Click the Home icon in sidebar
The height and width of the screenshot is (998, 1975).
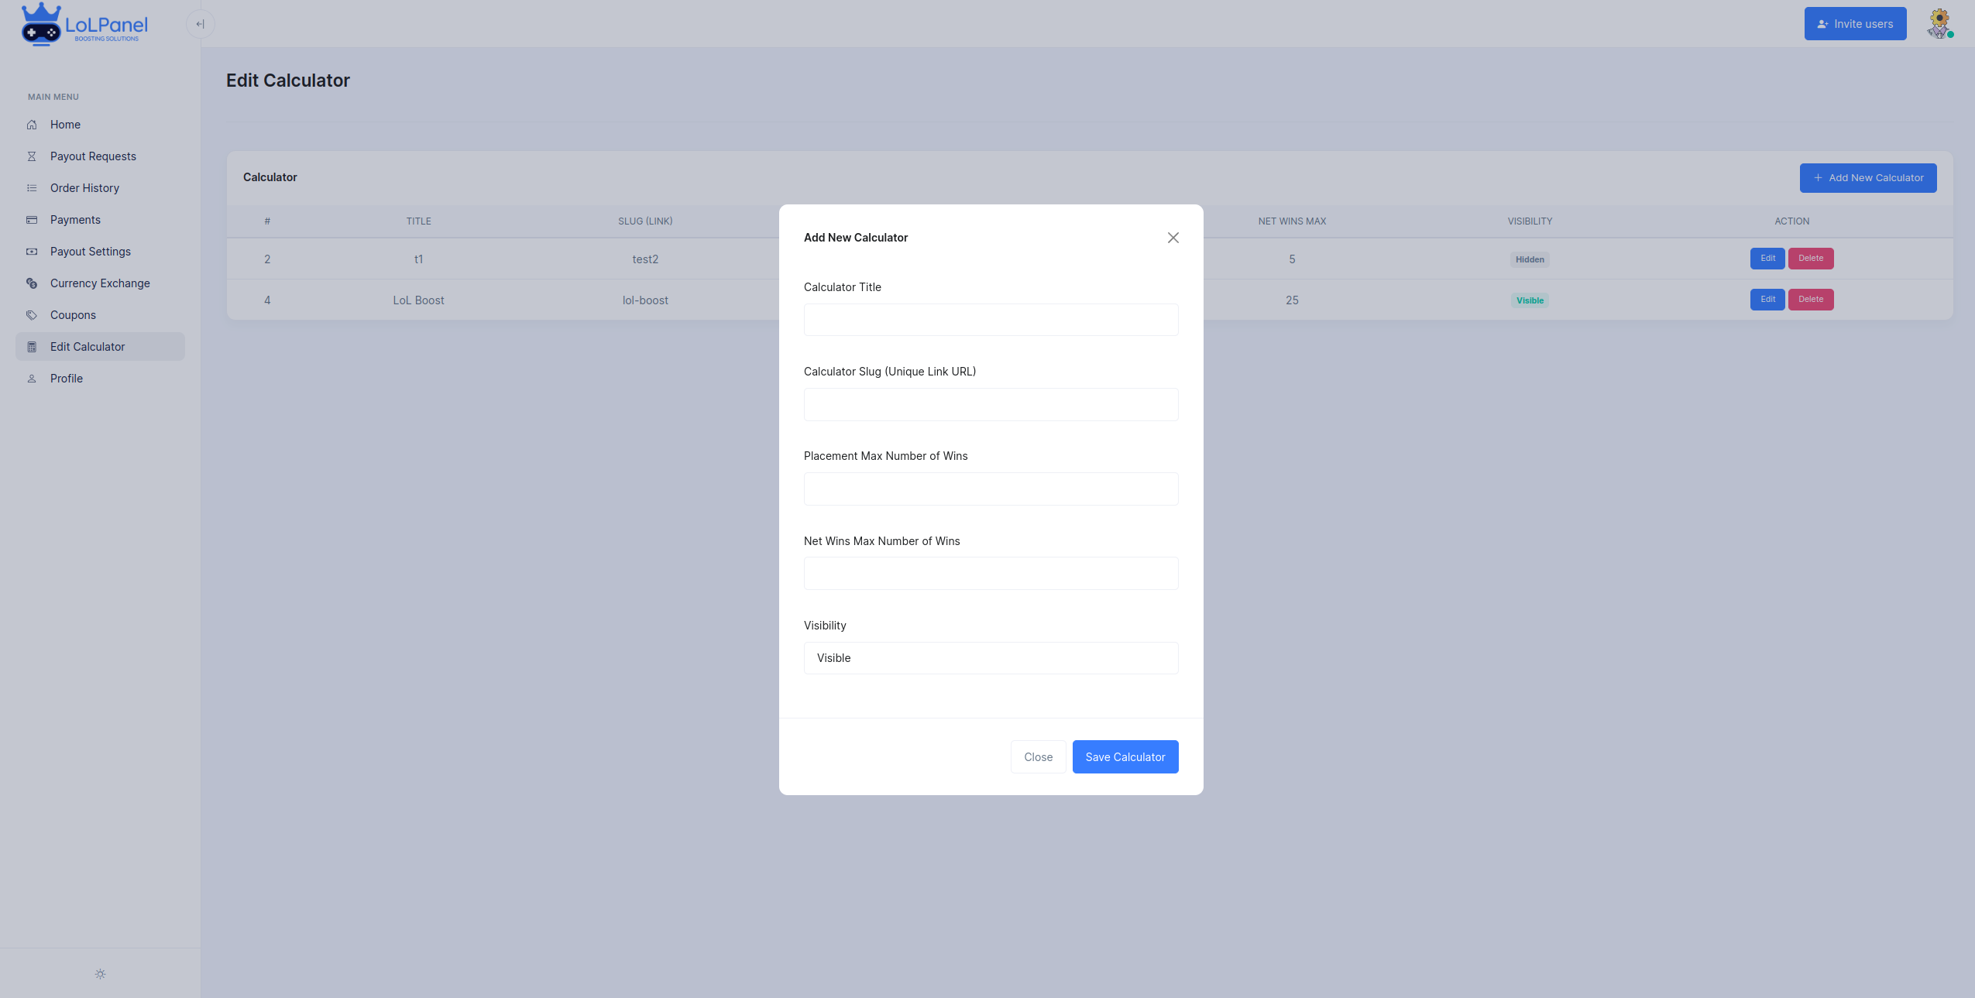pyautogui.click(x=32, y=125)
